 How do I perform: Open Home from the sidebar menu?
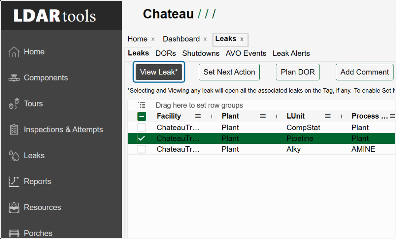[34, 52]
